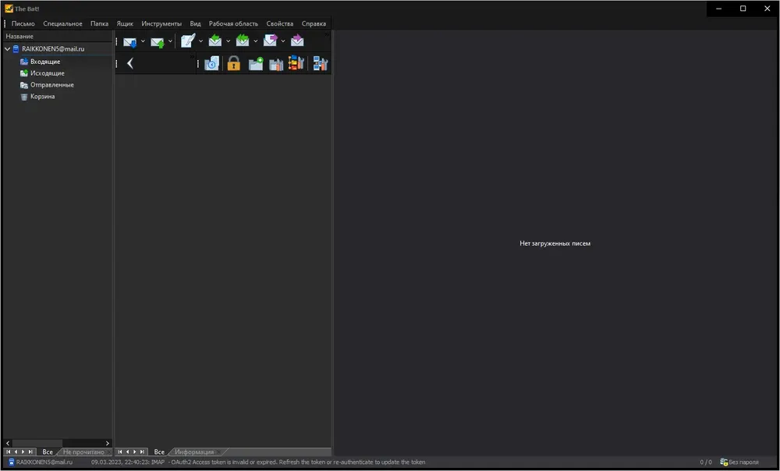Open the Специальное menu

[62, 23]
